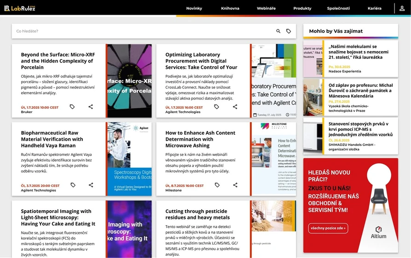The height and width of the screenshot is (258, 411).
Task: Click date 'Pá, 27.6.2025' in sidebar
Action: [339, 102]
